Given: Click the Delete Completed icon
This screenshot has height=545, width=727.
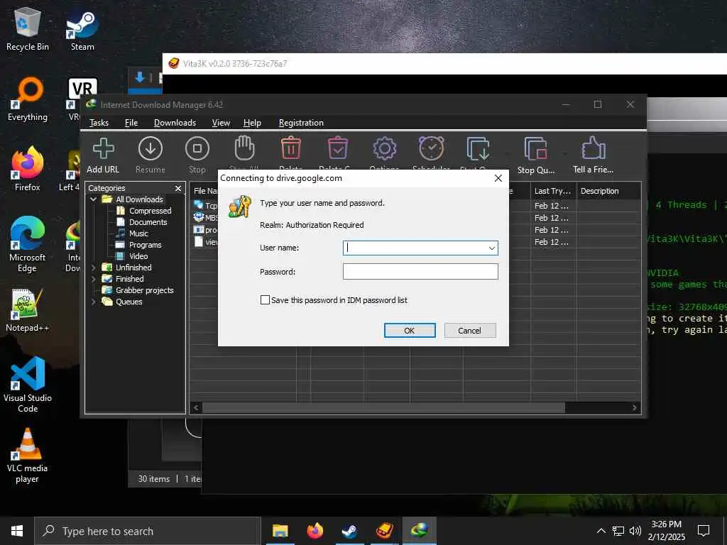Looking at the screenshot, I should coord(337,148).
